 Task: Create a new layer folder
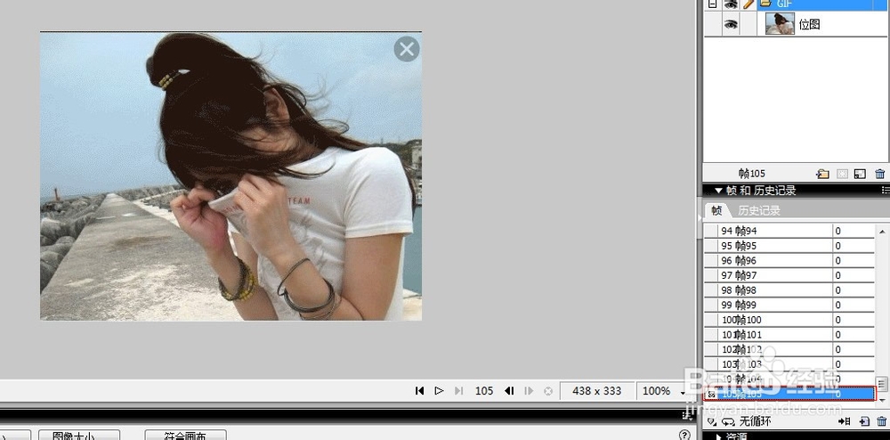pyautogui.click(x=822, y=175)
